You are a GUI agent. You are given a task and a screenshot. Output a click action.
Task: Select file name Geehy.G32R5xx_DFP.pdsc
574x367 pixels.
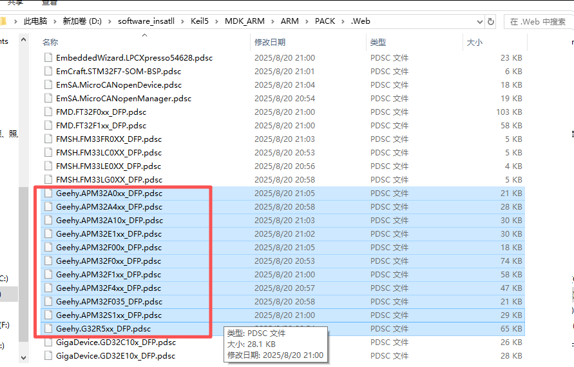[103, 329]
